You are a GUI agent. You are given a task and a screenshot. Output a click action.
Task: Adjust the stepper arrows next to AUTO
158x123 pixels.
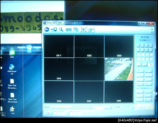pyautogui.click(x=151, y=65)
